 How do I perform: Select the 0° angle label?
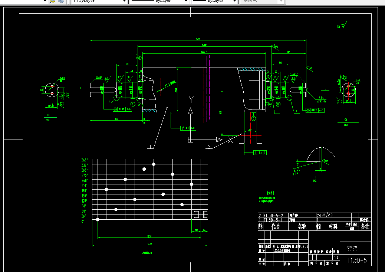83,222
